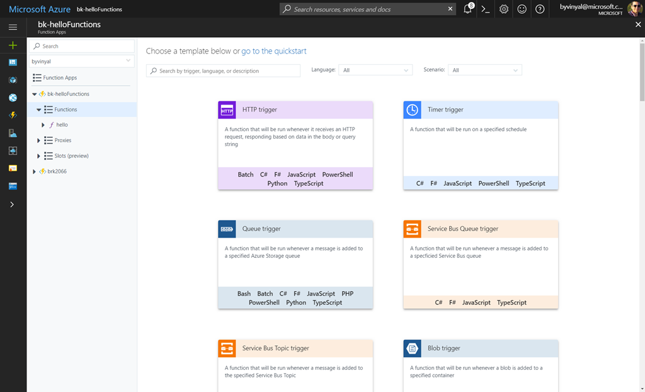The height and width of the screenshot is (392, 645).
Task: Click the sidebar tree Search field
Action: pos(81,46)
